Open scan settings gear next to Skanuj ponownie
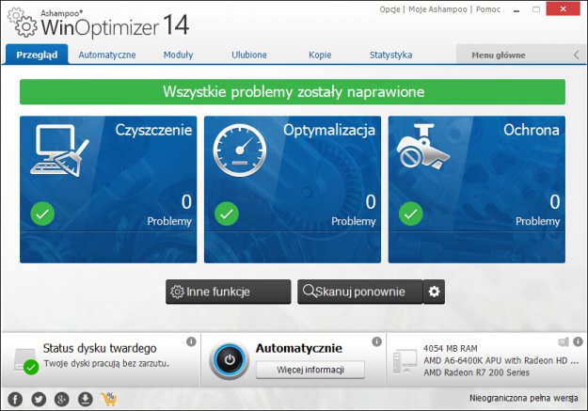Image resolution: width=588 pixels, height=411 pixels. (434, 292)
